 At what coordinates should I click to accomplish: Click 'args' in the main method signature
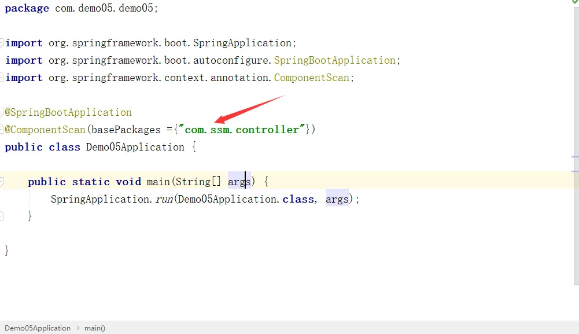(x=239, y=182)
